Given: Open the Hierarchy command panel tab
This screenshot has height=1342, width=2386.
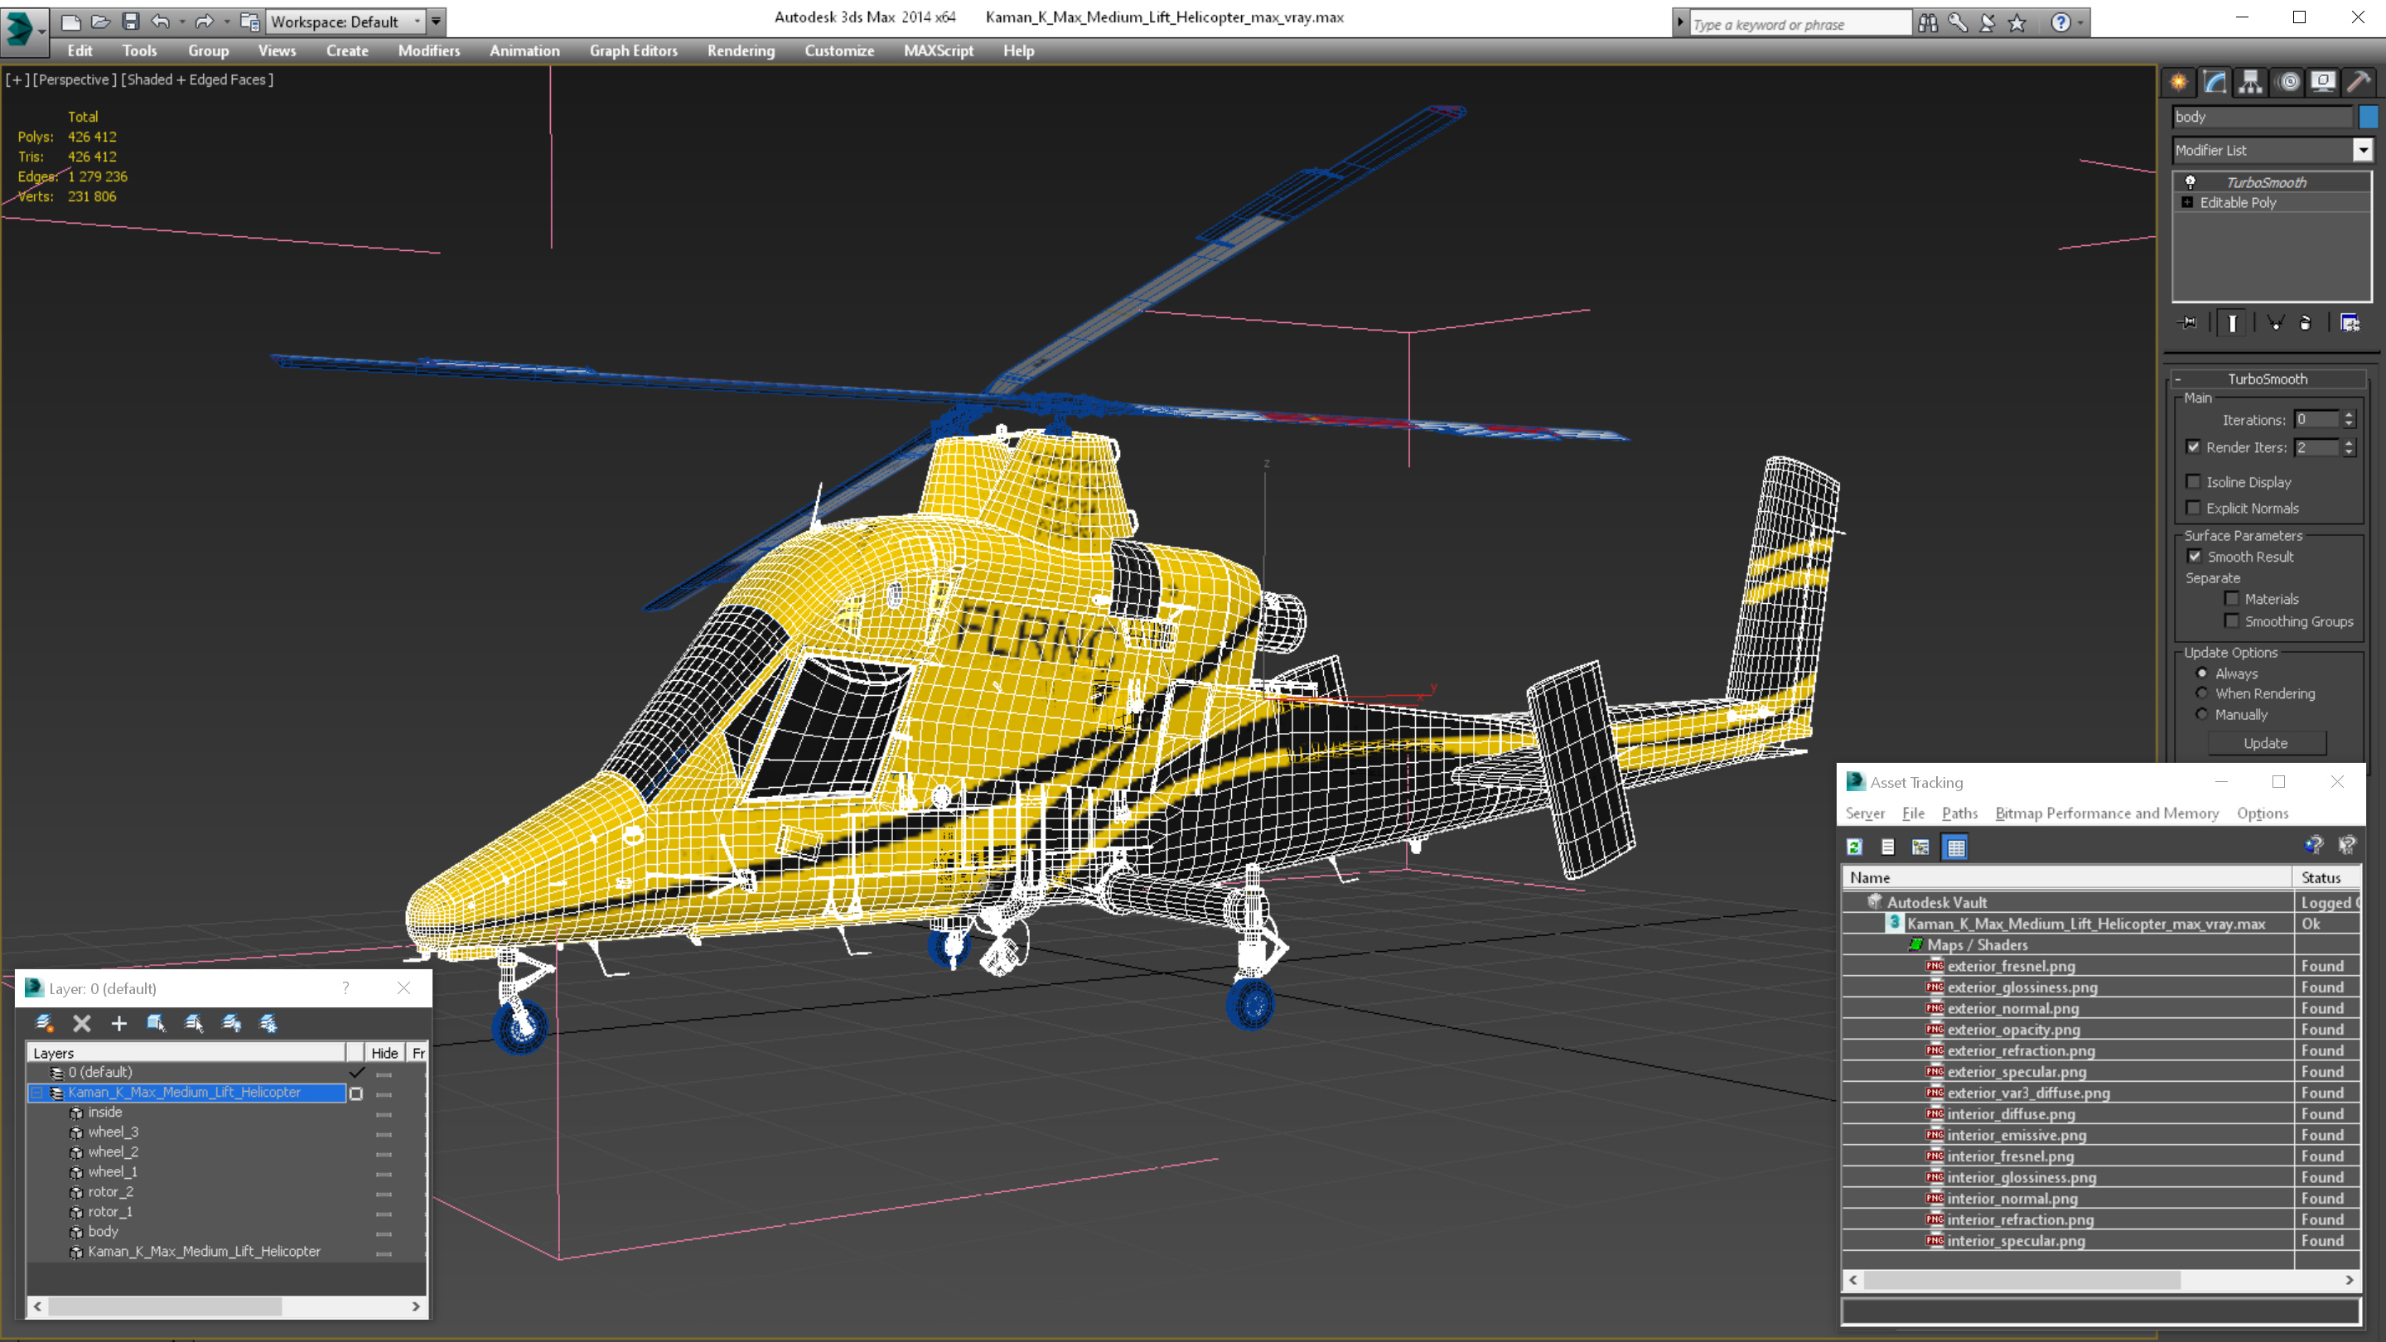Looking at the screenshot, I should coord(2251,83).
